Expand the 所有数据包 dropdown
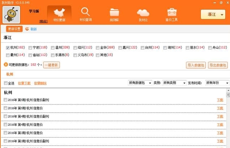This screenshot has height=148, width=230. (x=140, y=83)
